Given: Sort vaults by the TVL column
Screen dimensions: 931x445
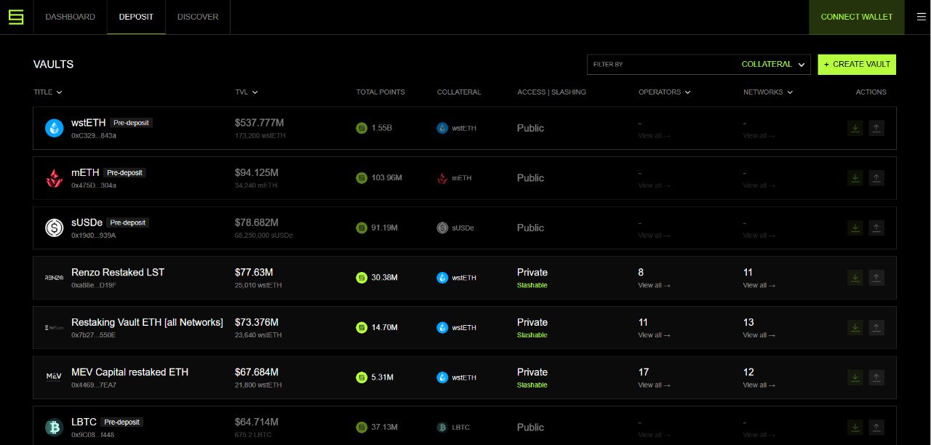Looking at the screenshot, I should click(247, 92).
